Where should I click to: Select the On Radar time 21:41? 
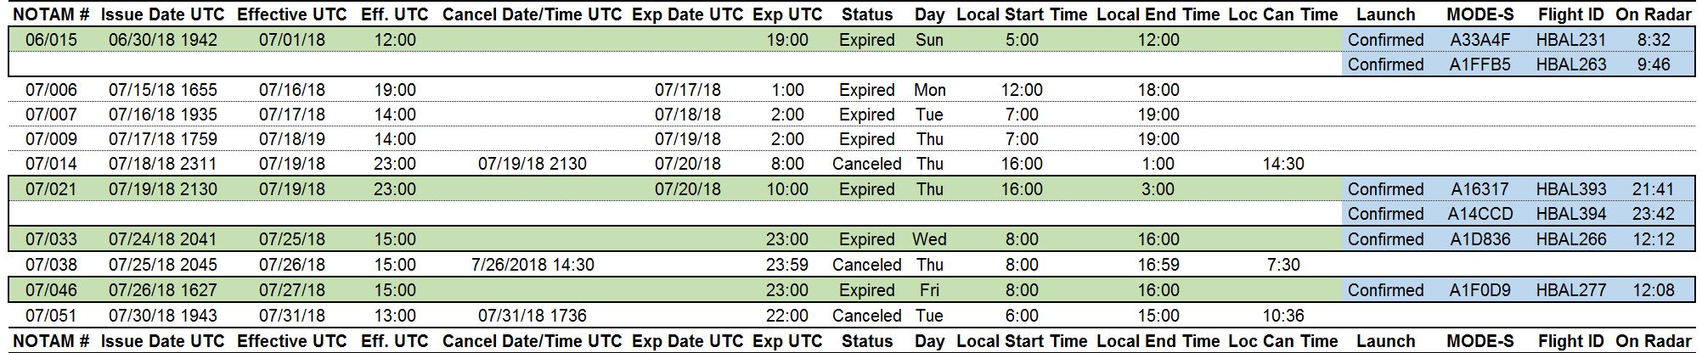tap(1653, 189)
